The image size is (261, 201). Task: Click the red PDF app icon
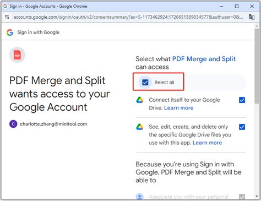17,55
